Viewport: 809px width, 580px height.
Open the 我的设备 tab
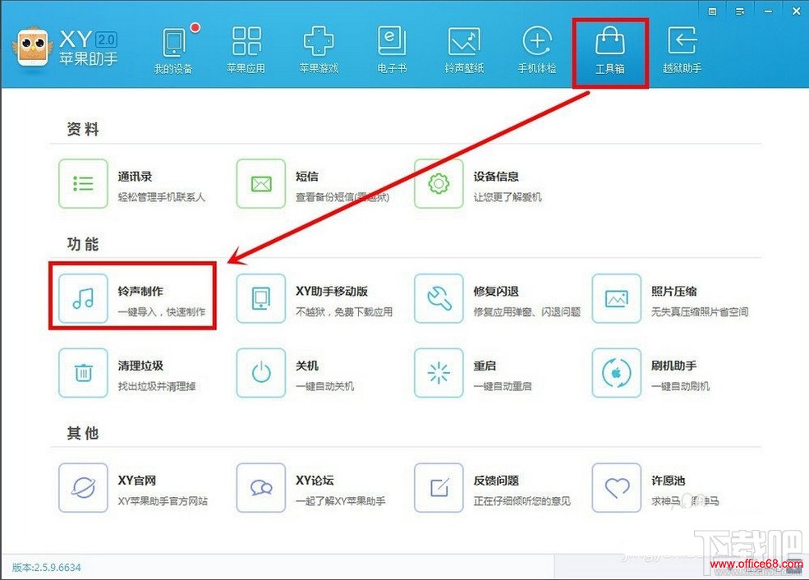point(173,50)
